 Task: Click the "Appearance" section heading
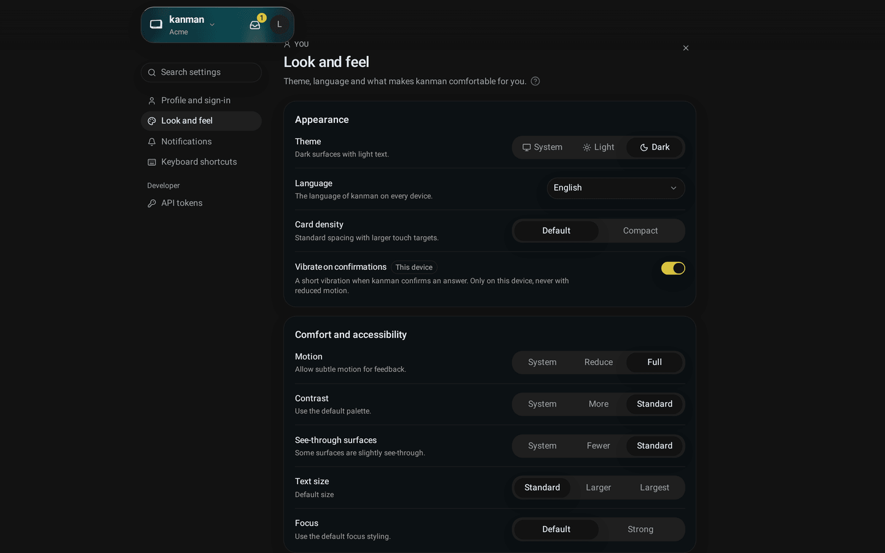pyautogui.click(x=322, y=120)
